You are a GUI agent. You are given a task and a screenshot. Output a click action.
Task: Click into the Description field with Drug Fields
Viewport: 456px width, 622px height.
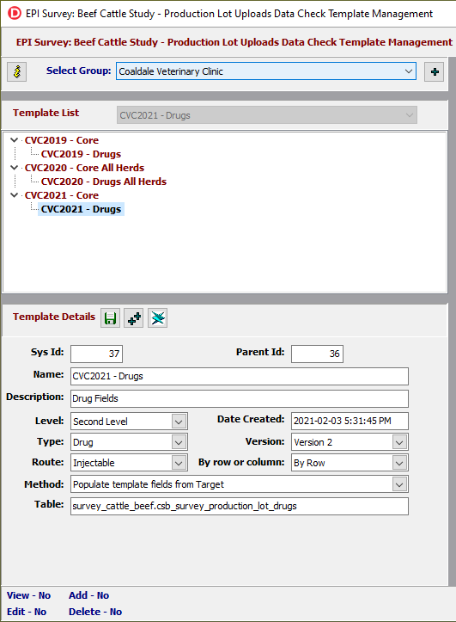pyautogui.click(x=240, y=398)
